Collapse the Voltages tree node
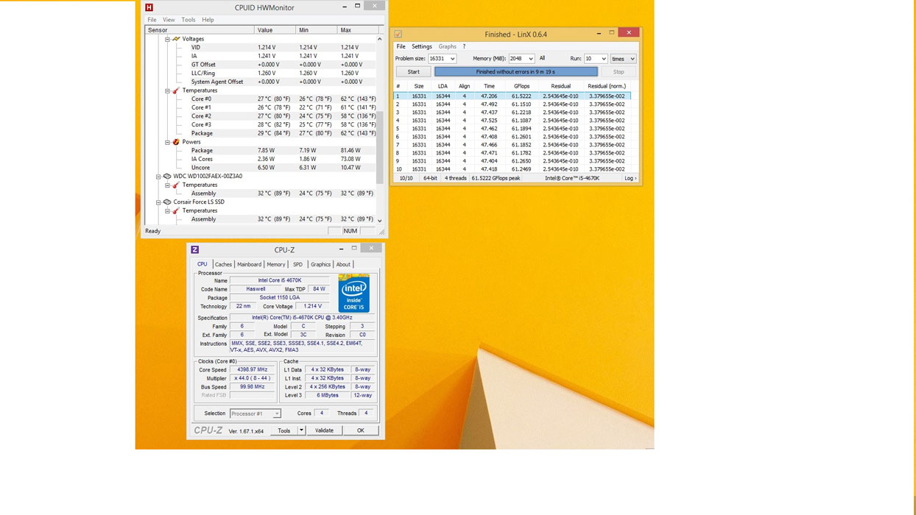 click(x=167, y=39)
